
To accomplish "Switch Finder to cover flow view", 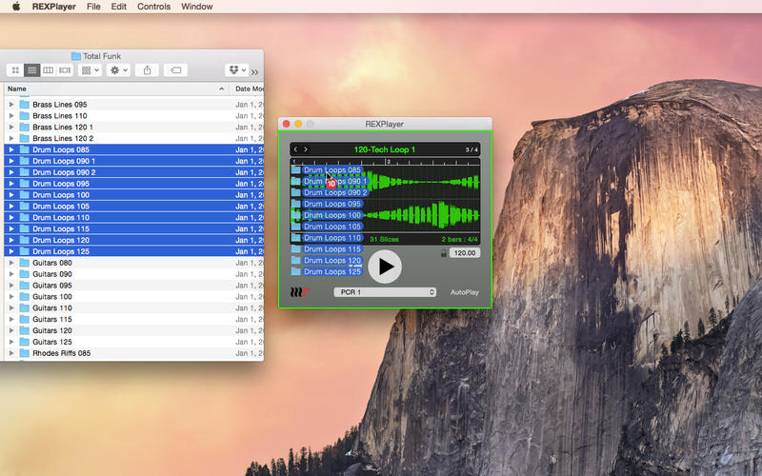I will [x=65, y=70].
